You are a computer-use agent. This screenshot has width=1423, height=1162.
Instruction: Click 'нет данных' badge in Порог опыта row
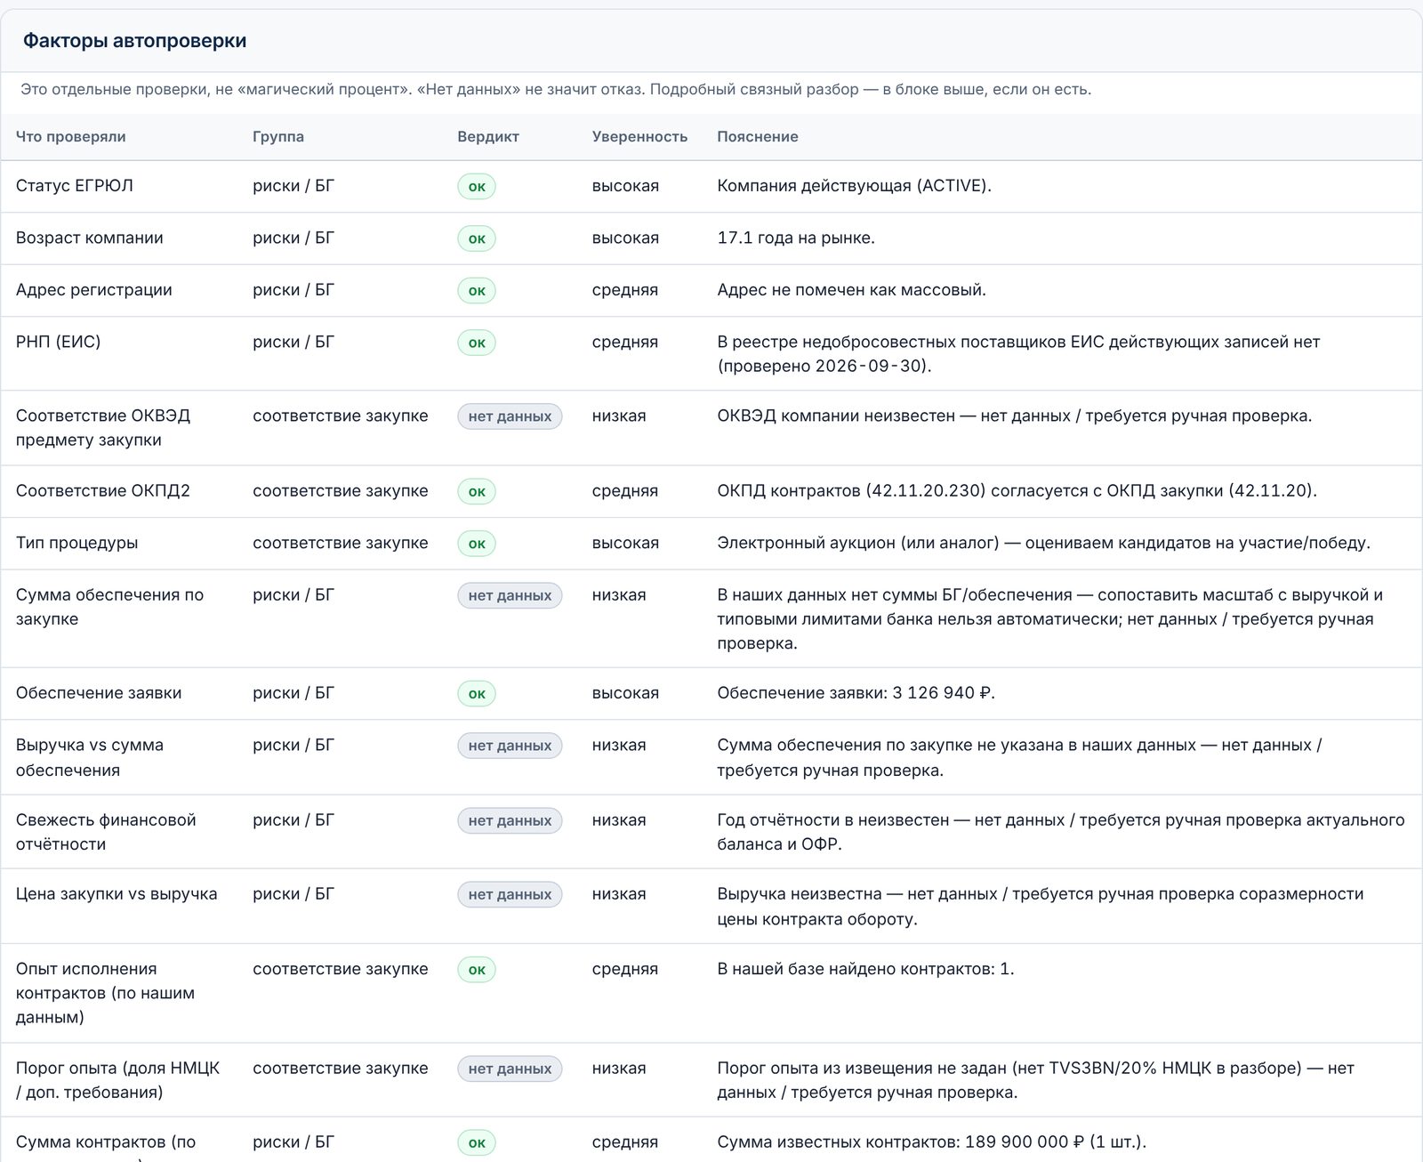[510, 1069]
